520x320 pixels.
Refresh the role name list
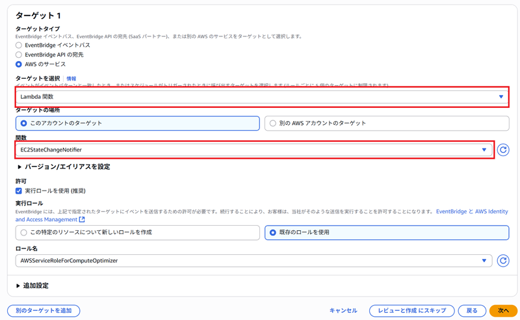pos(502,261)
